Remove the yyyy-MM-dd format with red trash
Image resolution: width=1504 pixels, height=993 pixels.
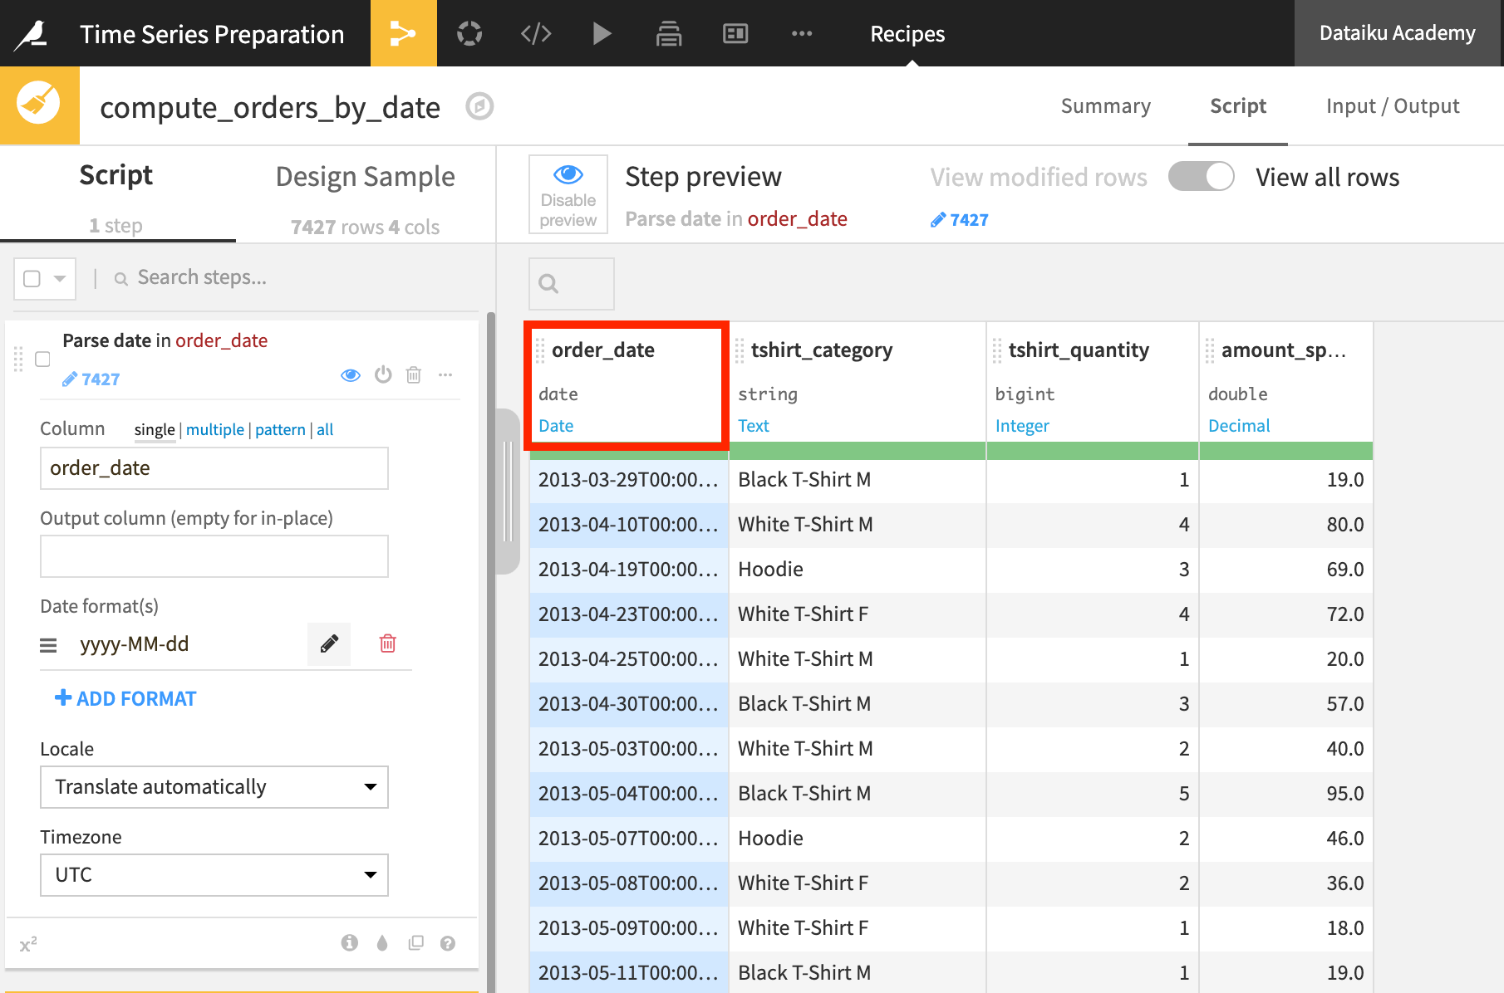click(387, 644)
